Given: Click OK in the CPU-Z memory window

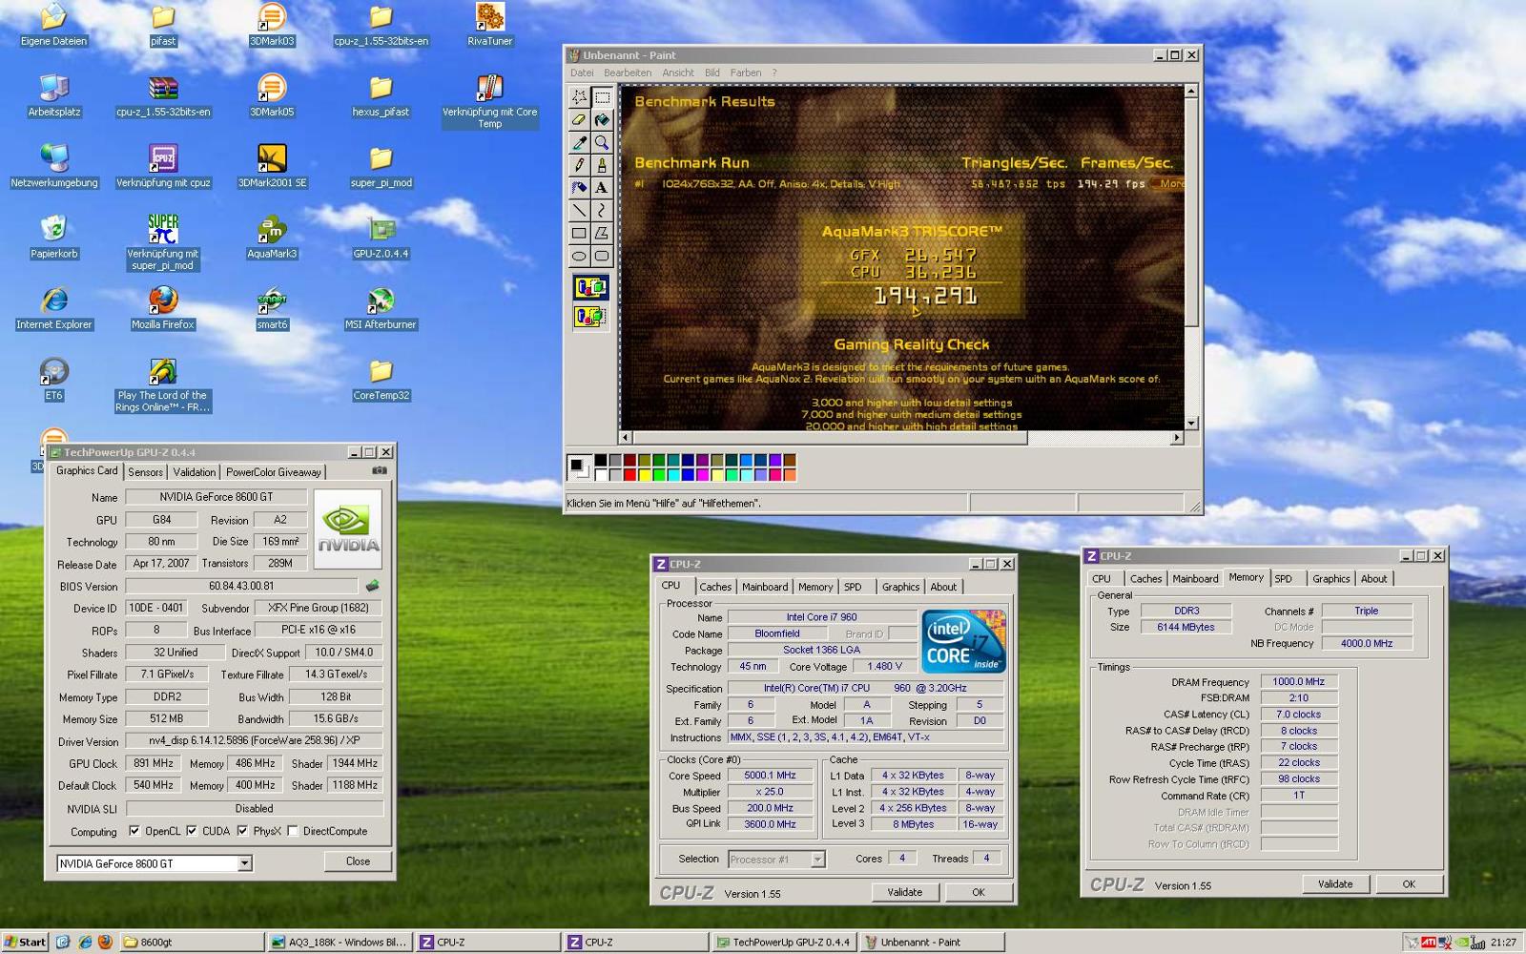Looking at the screenshot, I should 1409,884.
